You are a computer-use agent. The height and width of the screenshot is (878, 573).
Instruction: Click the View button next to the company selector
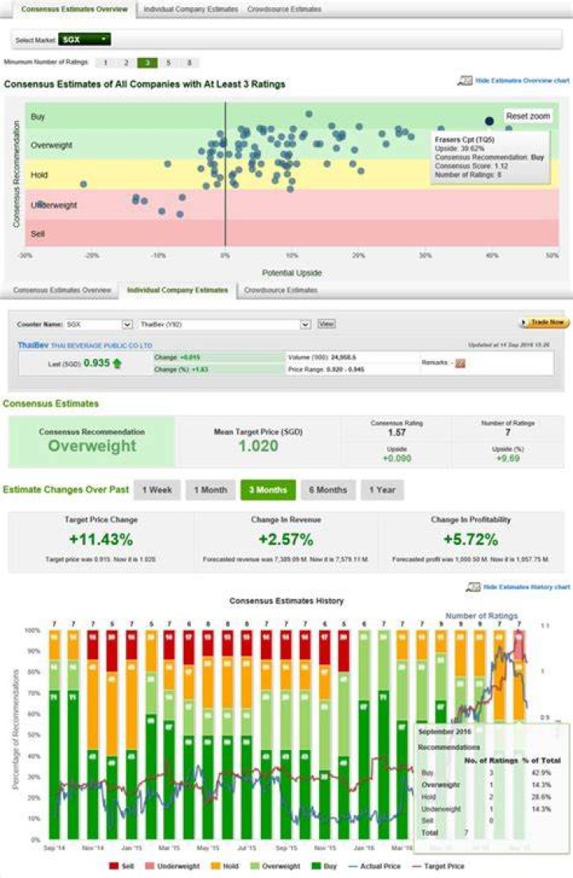(326, 324)
